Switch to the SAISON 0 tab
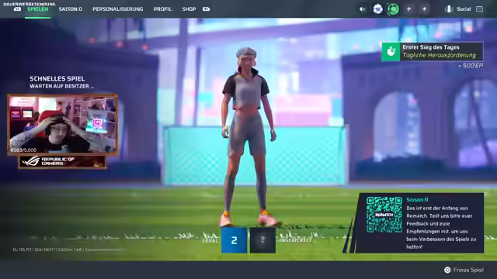Screen dimensions: 497x279 [x=70, y=9]
